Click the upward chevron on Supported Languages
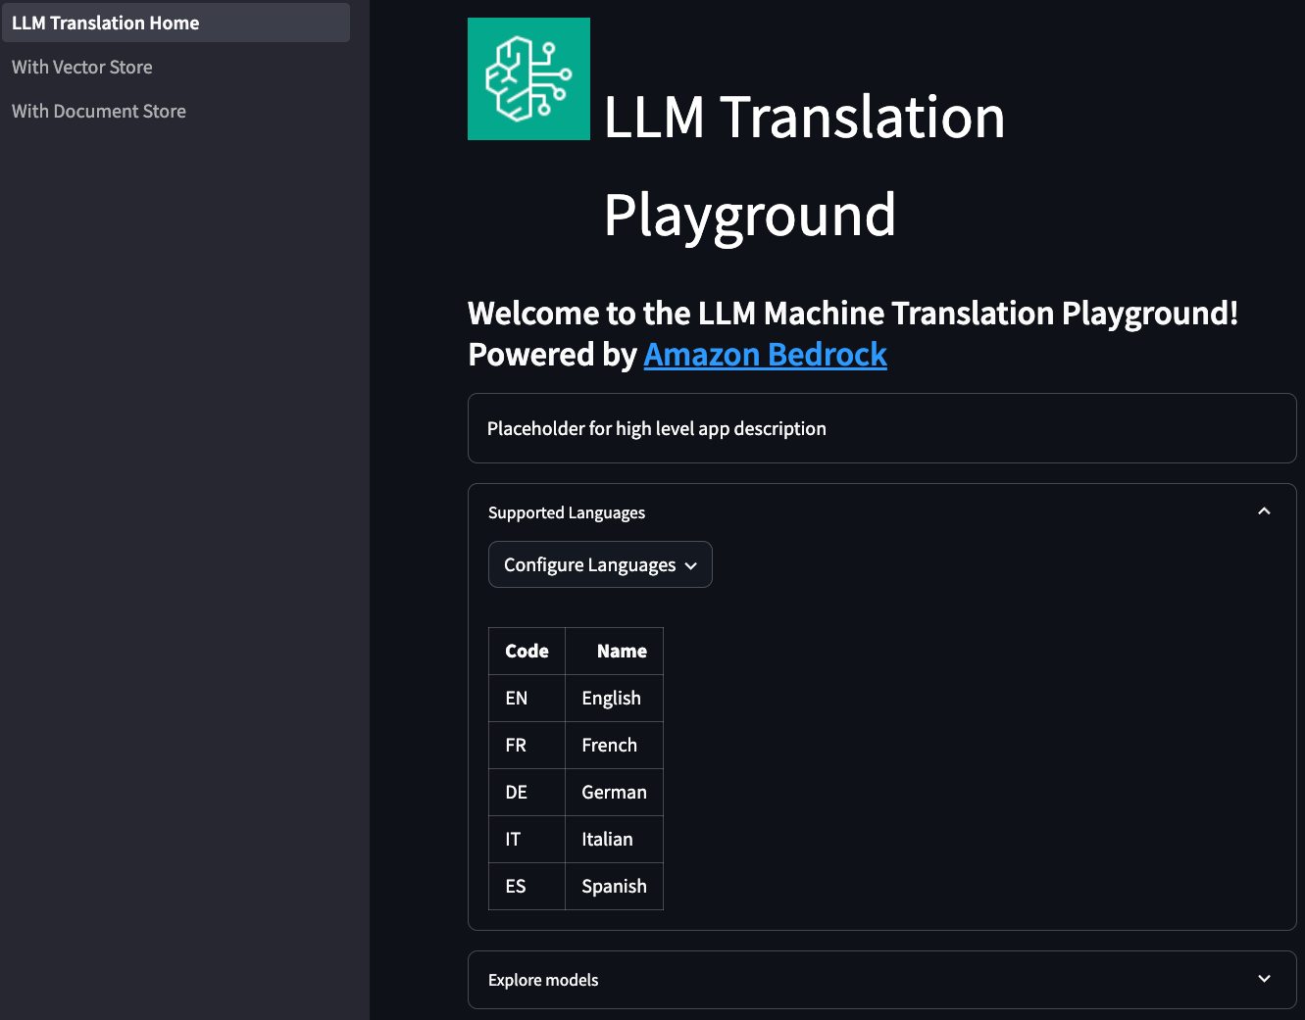The height and width of the screenshot is (1020, 1305). (x=1264, y=510)
